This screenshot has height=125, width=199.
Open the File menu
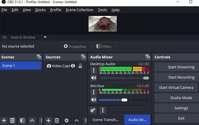coord(4,10)
